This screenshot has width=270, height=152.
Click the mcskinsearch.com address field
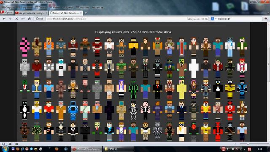tap(116, 19)
